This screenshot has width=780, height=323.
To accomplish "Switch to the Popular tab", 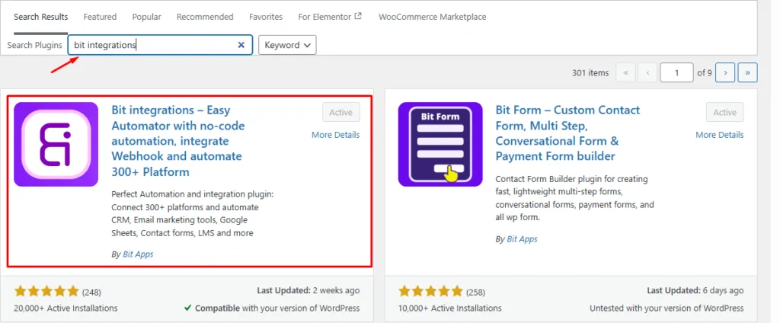I will 146,17.
